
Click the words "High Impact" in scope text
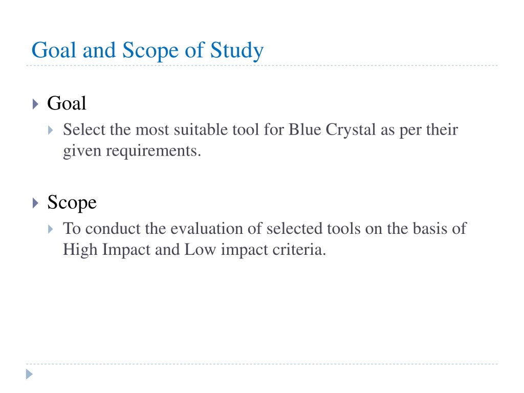click(x=106, y=250)
